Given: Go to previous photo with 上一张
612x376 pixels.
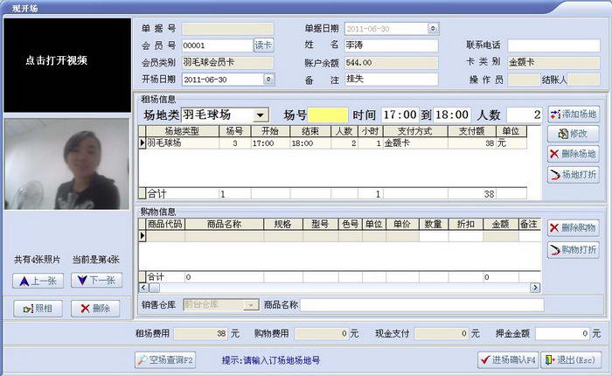Looking at the screenshot, I should (38, 281).
